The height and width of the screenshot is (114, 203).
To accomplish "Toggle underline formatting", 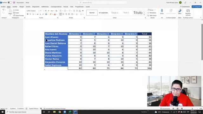I will click(x=33, y=14).
